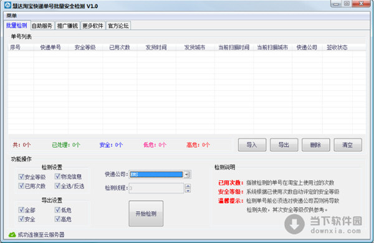Click the 成功连接至云服务器 status text

[41, 235]
